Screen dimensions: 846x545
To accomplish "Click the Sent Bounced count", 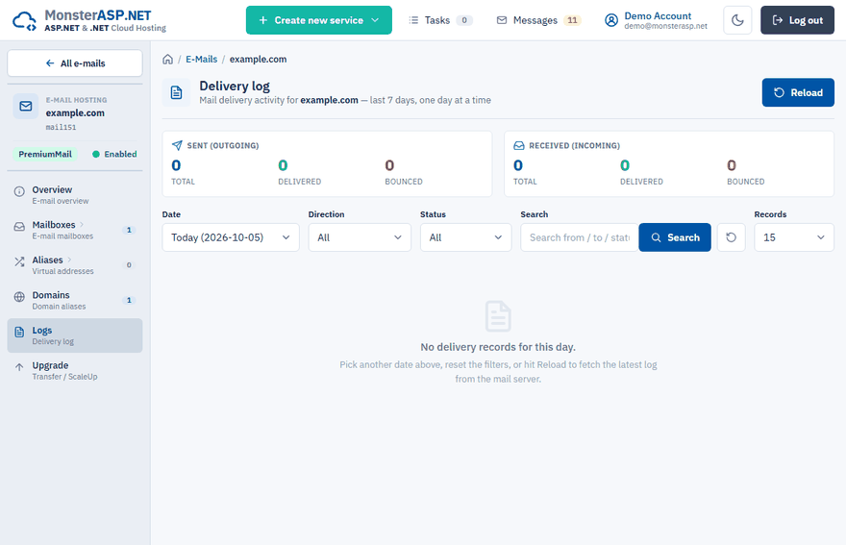I will [389, 165].
